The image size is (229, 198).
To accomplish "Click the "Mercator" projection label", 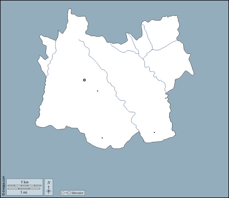I will click(x=77, y=193).
